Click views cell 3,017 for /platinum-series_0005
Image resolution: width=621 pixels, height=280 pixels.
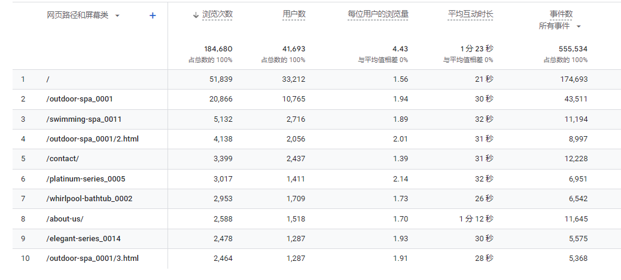pyautogui.click(x=223, y=179)
